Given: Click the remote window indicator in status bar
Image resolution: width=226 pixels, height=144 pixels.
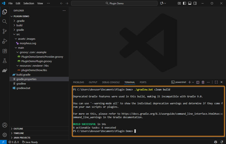Looking at the screenshot, I should 3,142.
